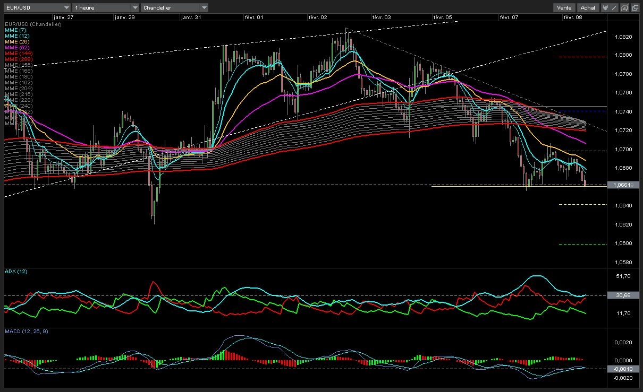Click the 1,0700 price axis label
This screenshot has height=392, width=643.
point(622,150)
